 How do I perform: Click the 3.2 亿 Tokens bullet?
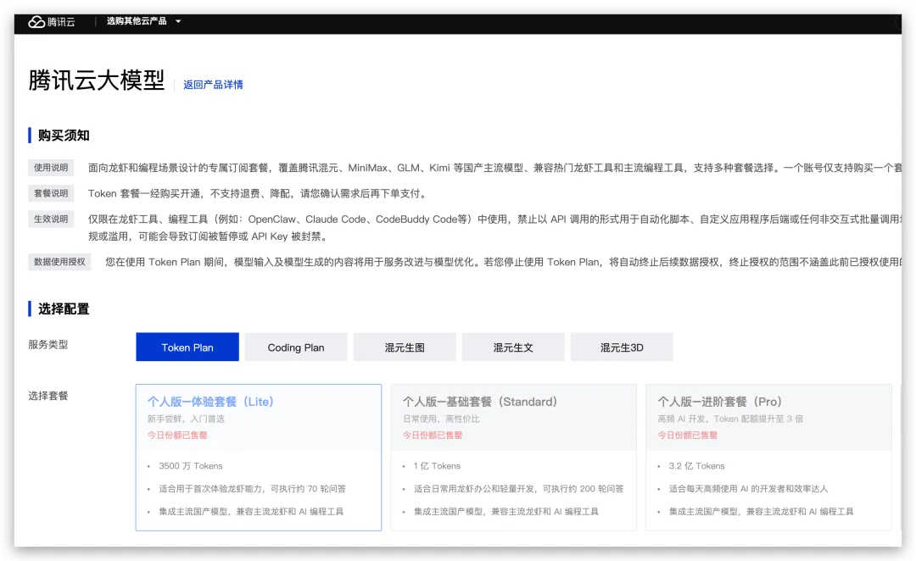696,466
